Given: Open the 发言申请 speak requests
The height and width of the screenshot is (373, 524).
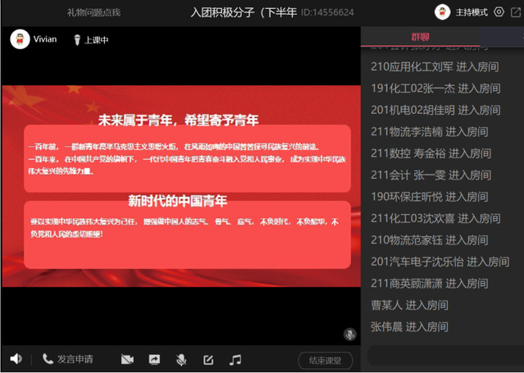Looking at the screenshot, I should click(68, 359).
